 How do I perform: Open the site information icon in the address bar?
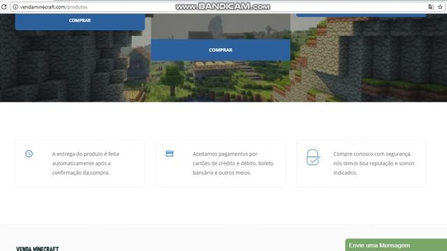[15, 7]
